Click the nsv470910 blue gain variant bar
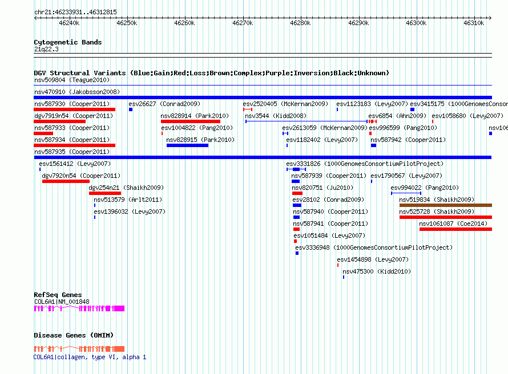 point(263,97)
